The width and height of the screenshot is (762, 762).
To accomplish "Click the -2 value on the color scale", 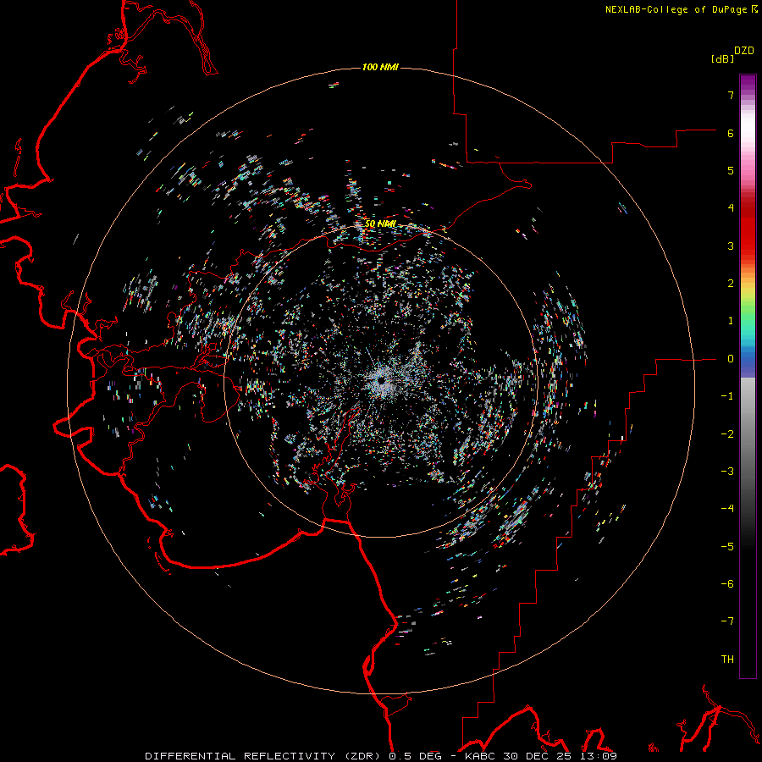I will coord(727,434).
